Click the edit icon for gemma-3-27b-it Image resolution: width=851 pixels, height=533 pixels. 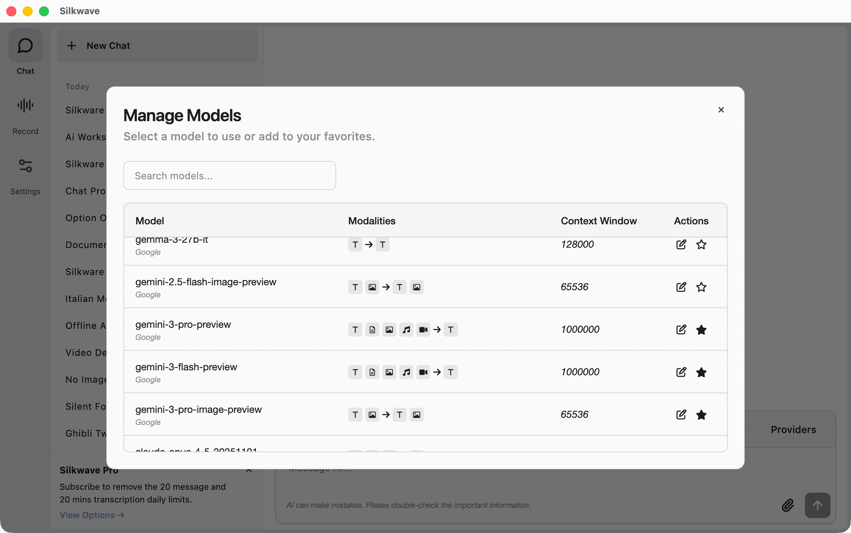pyautogui.click(x=681, y=245)
